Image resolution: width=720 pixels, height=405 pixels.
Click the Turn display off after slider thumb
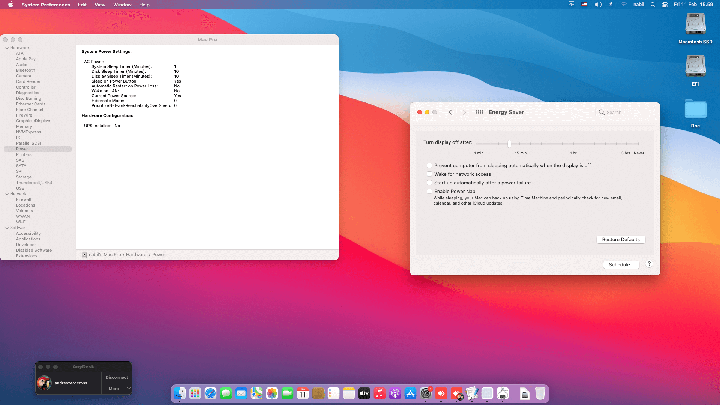click(509, 144)
